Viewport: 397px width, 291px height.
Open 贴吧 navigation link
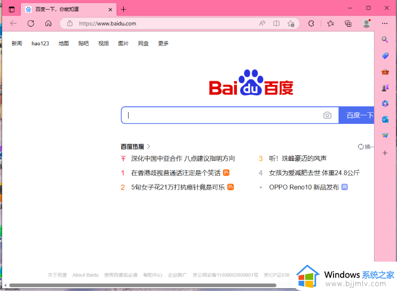point(84,44)
